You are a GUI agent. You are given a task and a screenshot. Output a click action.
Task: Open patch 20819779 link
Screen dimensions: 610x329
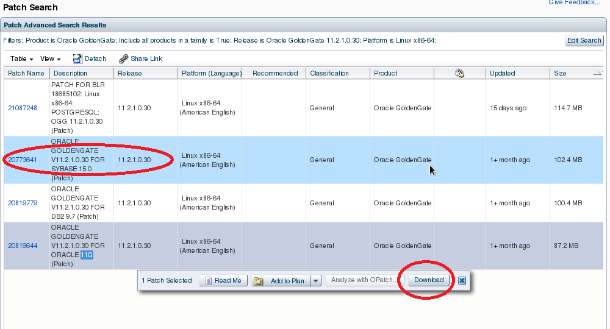[23, 203]
